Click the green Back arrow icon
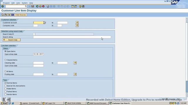Screen dimensions: 188x105 pos(37,6)
